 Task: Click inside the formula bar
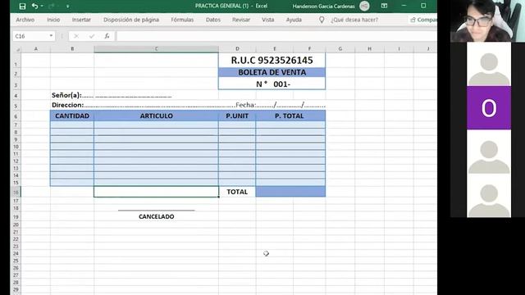[276, 36]
